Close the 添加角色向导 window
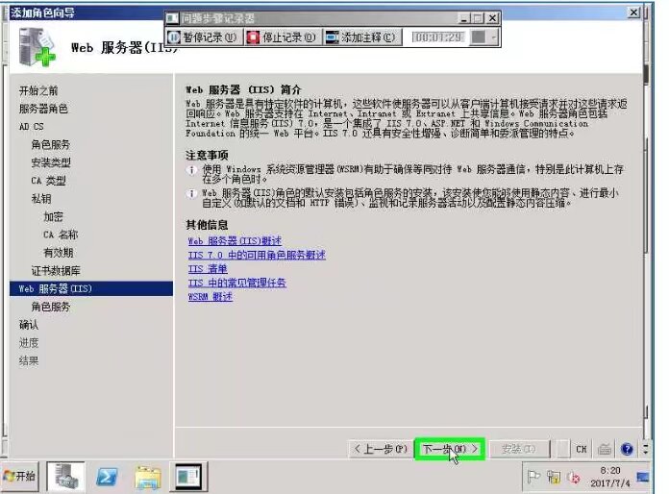The height and width of the screenshot is (494, 669). [633, 12]
